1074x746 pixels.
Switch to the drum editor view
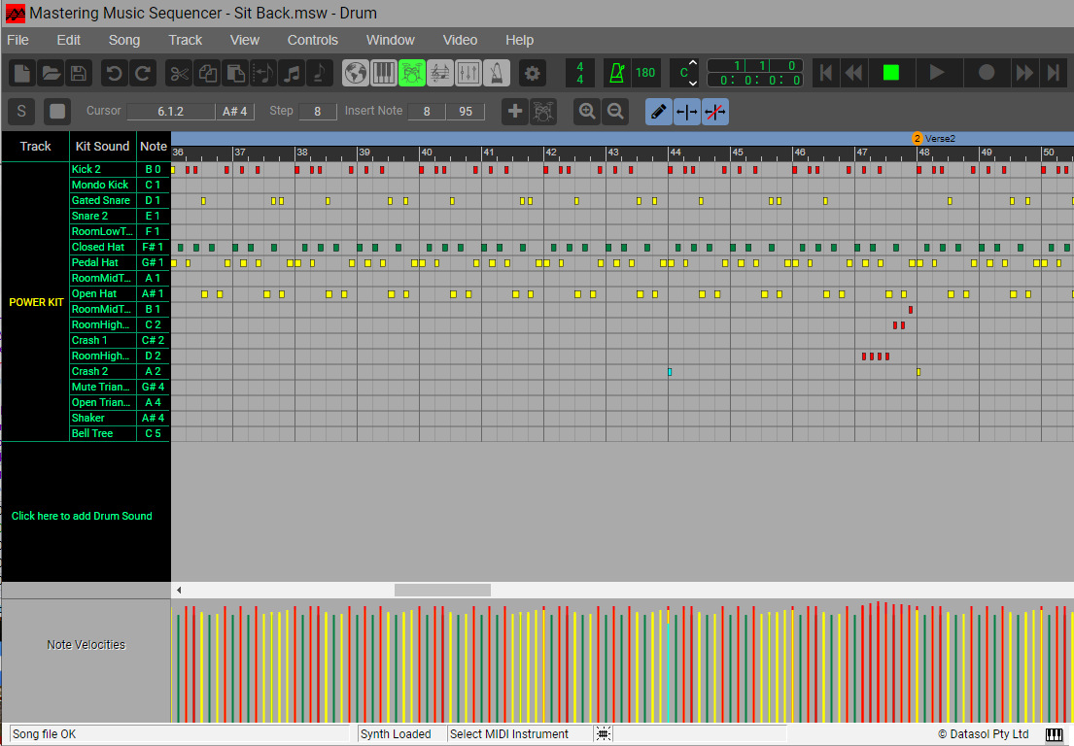tap(412, 73)
